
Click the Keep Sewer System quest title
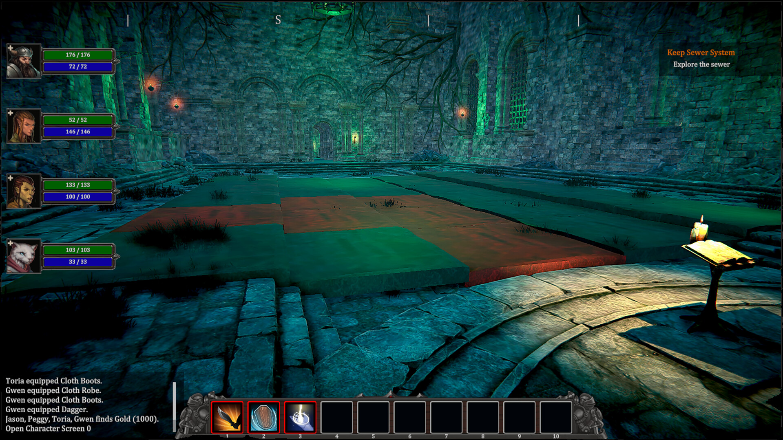701,53
